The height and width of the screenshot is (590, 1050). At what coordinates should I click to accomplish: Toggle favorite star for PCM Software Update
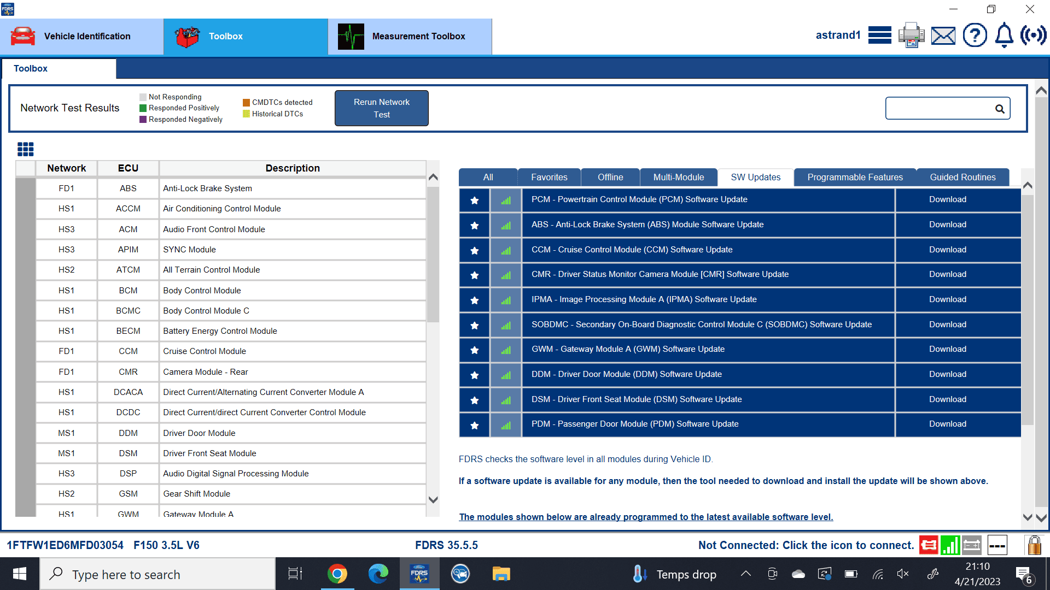pos(475,200)
